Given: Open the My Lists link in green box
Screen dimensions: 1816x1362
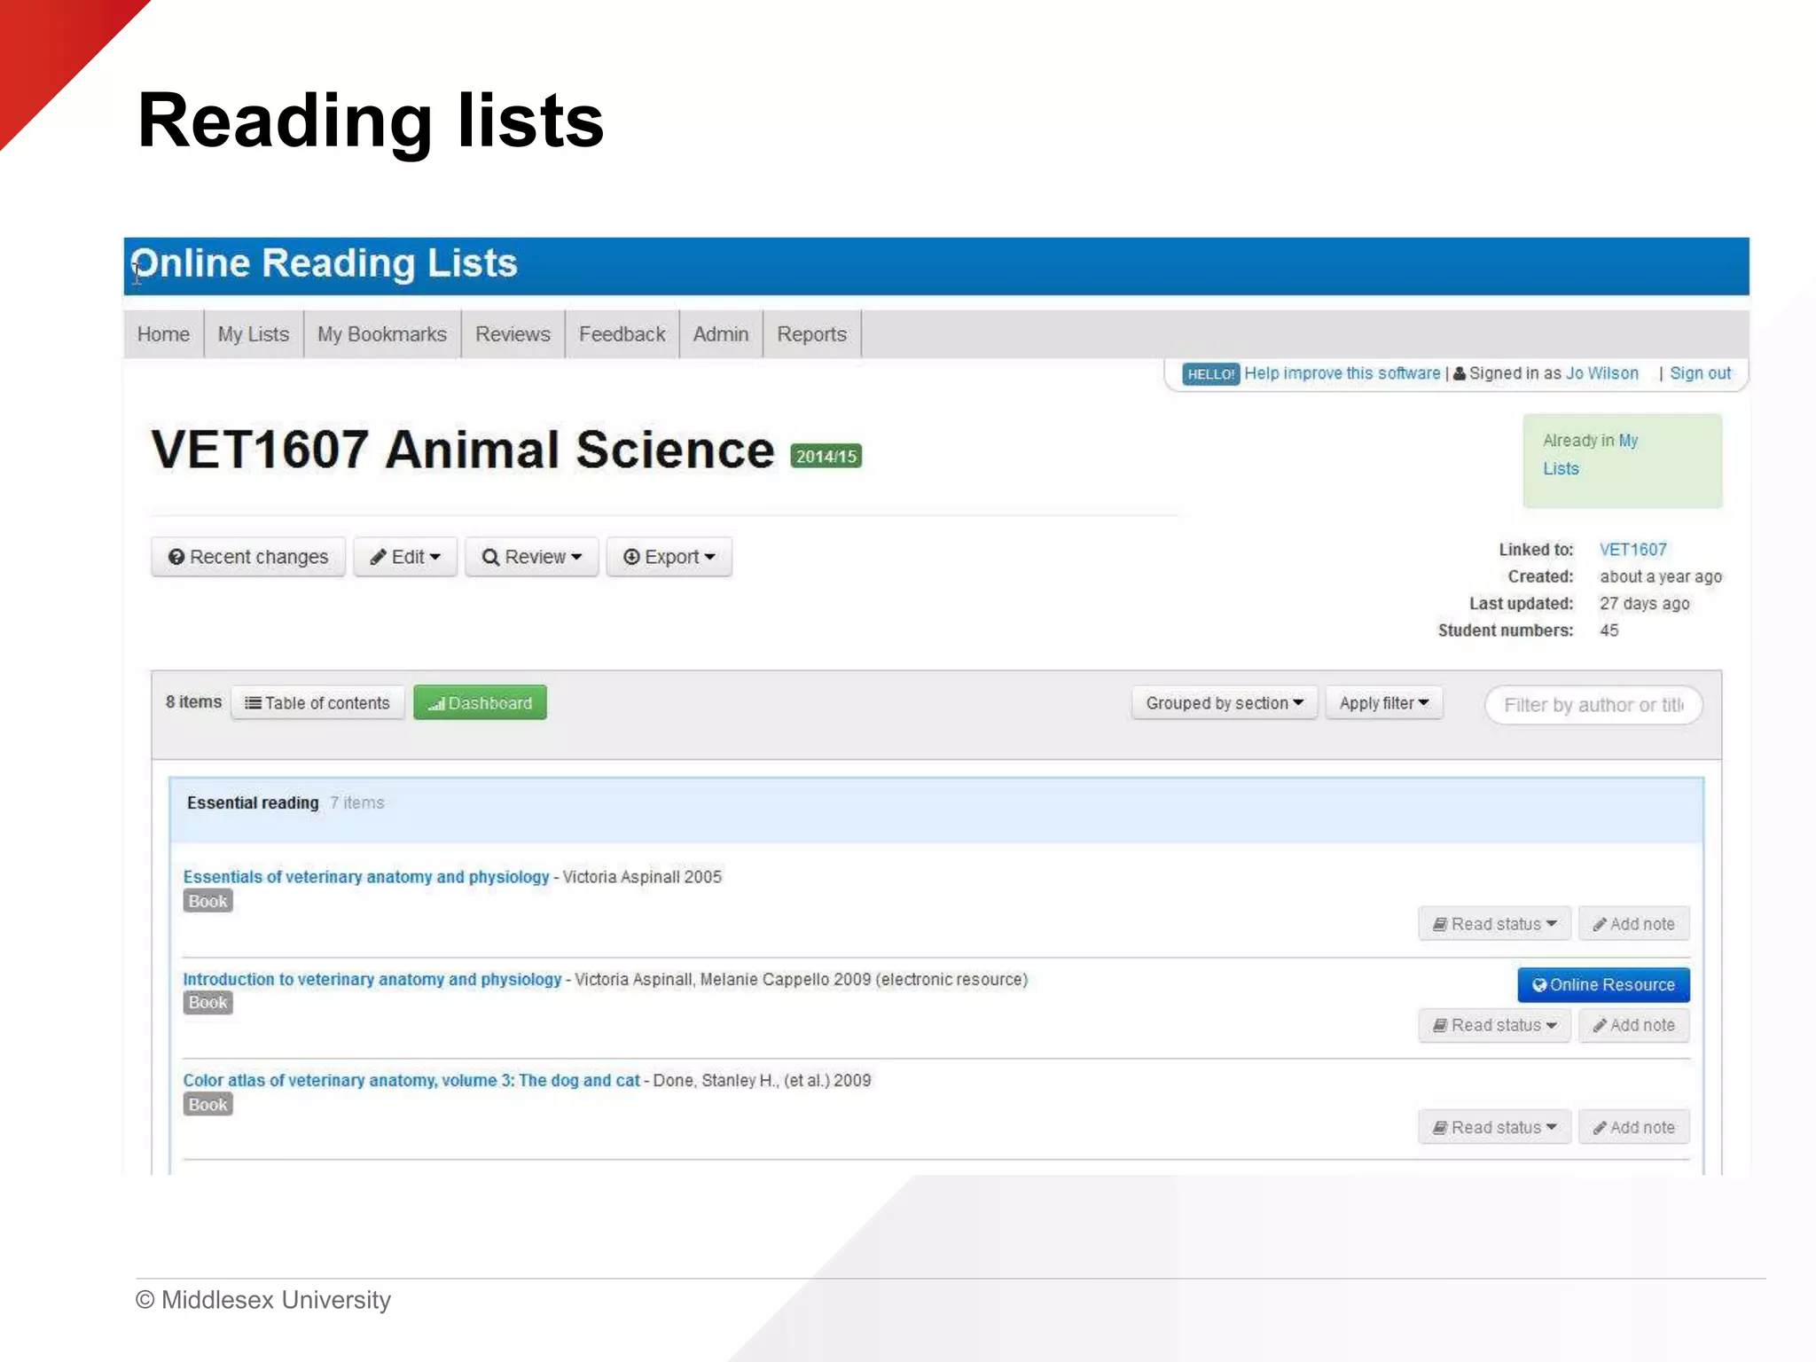Looking at the screenshot, I should point(1591,454).
